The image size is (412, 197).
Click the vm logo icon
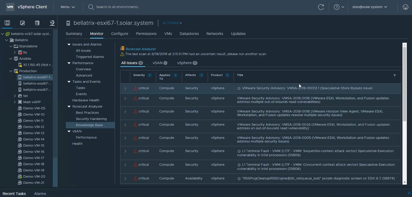[10, 7]
